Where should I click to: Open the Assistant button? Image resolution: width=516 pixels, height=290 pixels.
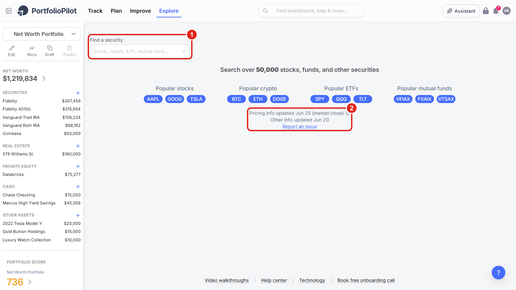(x=461, y=11)
